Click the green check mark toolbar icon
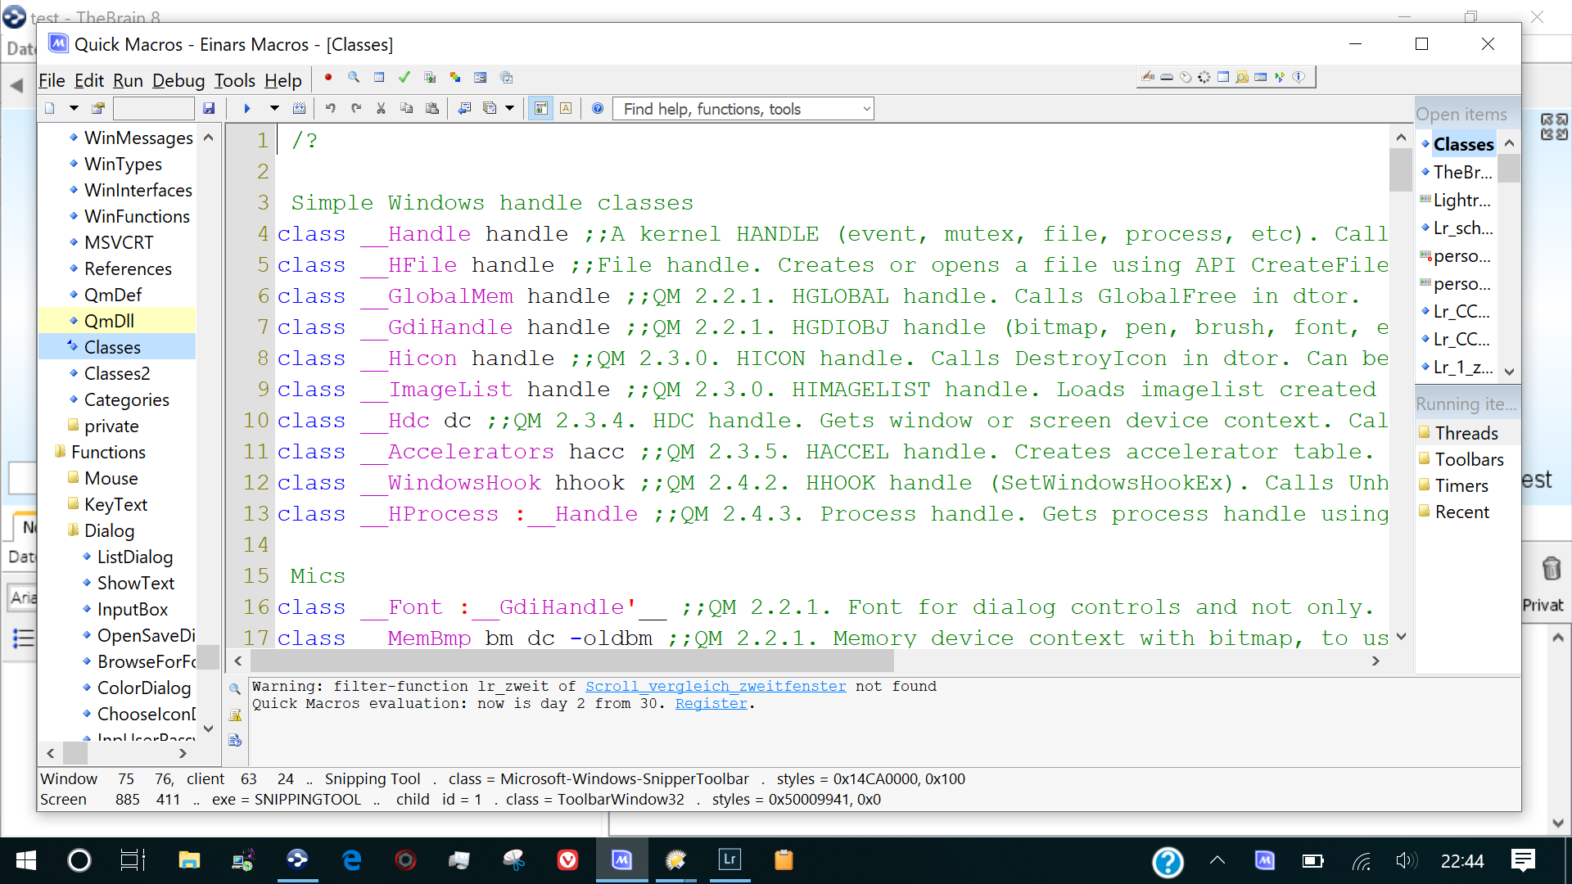Viewport: 1572px width, 884px height. tap(404, 78)
